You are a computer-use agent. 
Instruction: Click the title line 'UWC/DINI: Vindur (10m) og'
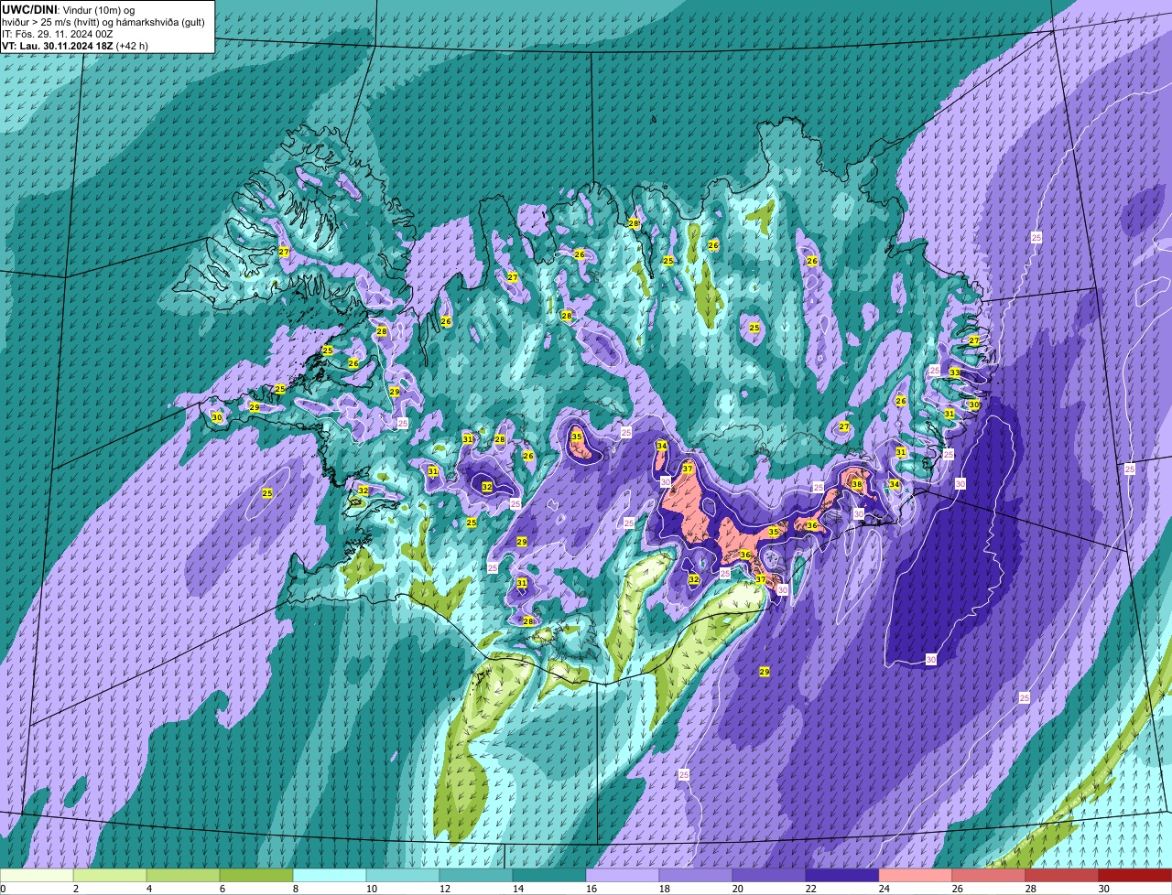pyautogui.click(x=68, y=10)
